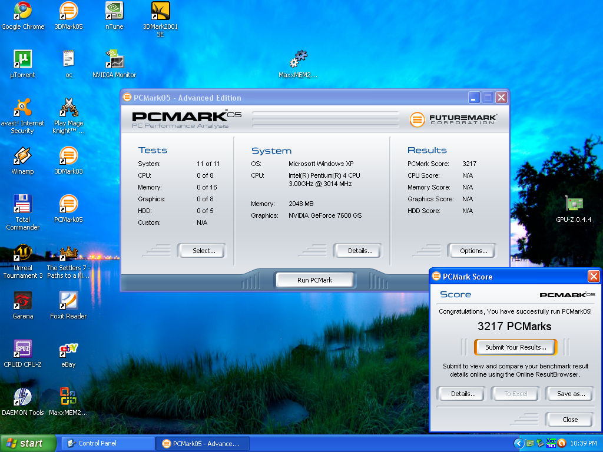Screen dimensions: 603x452
Task: Open the Options... button under Results
Action: 472,251
